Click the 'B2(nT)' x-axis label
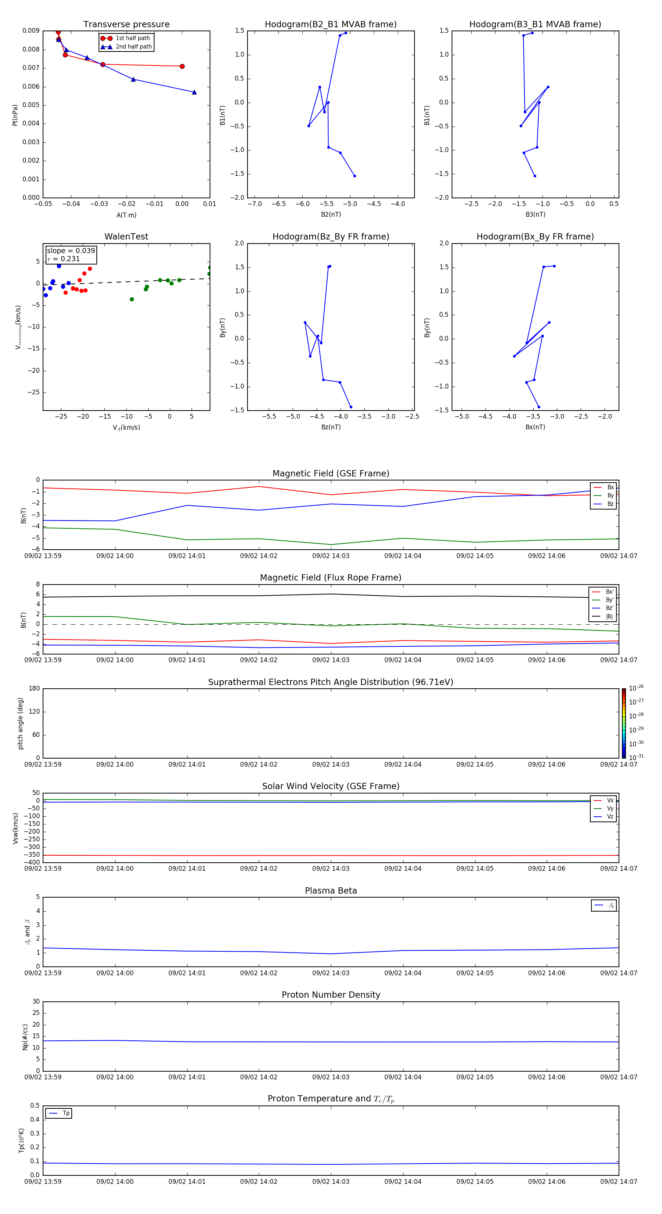 click(331, 214)
